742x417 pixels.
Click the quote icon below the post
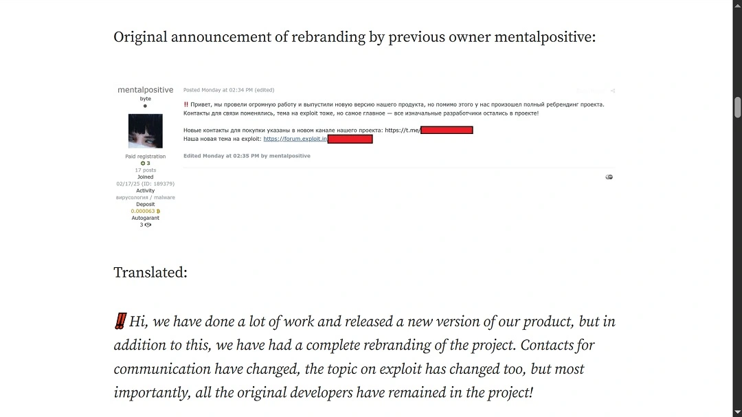pos(609,177)
